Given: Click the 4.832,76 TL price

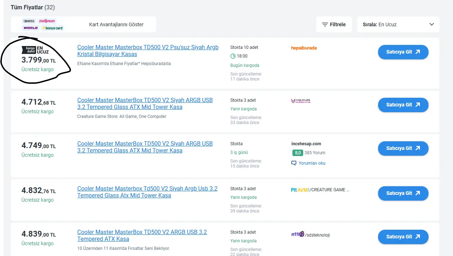Looking at the screenshot, I should 39,191.
